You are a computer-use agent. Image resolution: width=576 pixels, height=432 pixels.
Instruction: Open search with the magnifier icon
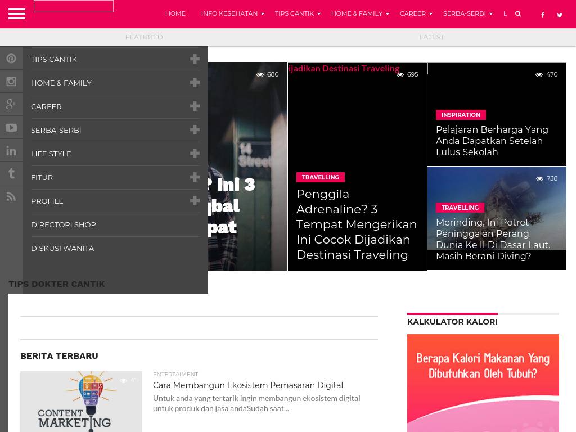pos(518,14)
